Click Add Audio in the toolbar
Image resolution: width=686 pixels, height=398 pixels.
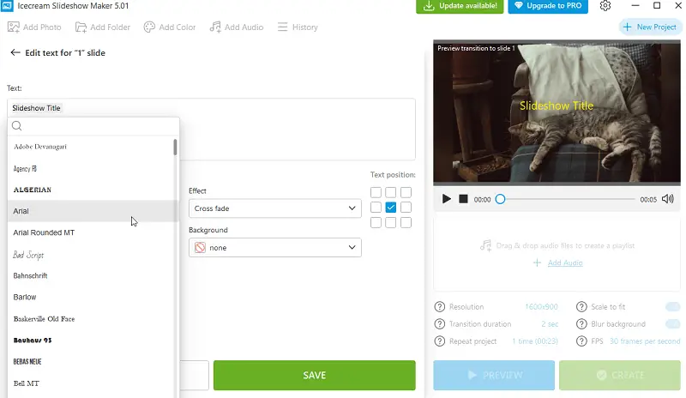(236, 27)
